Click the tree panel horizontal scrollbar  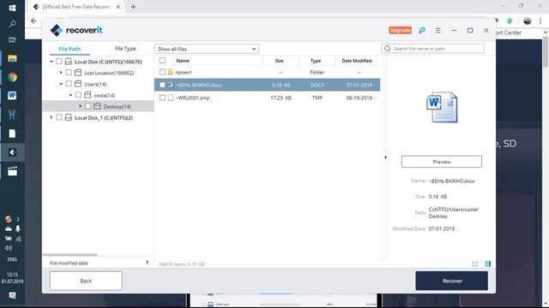pos(70,255)
